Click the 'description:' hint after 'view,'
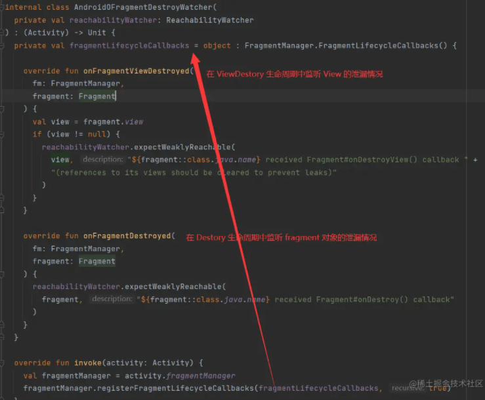 (102, 160)
